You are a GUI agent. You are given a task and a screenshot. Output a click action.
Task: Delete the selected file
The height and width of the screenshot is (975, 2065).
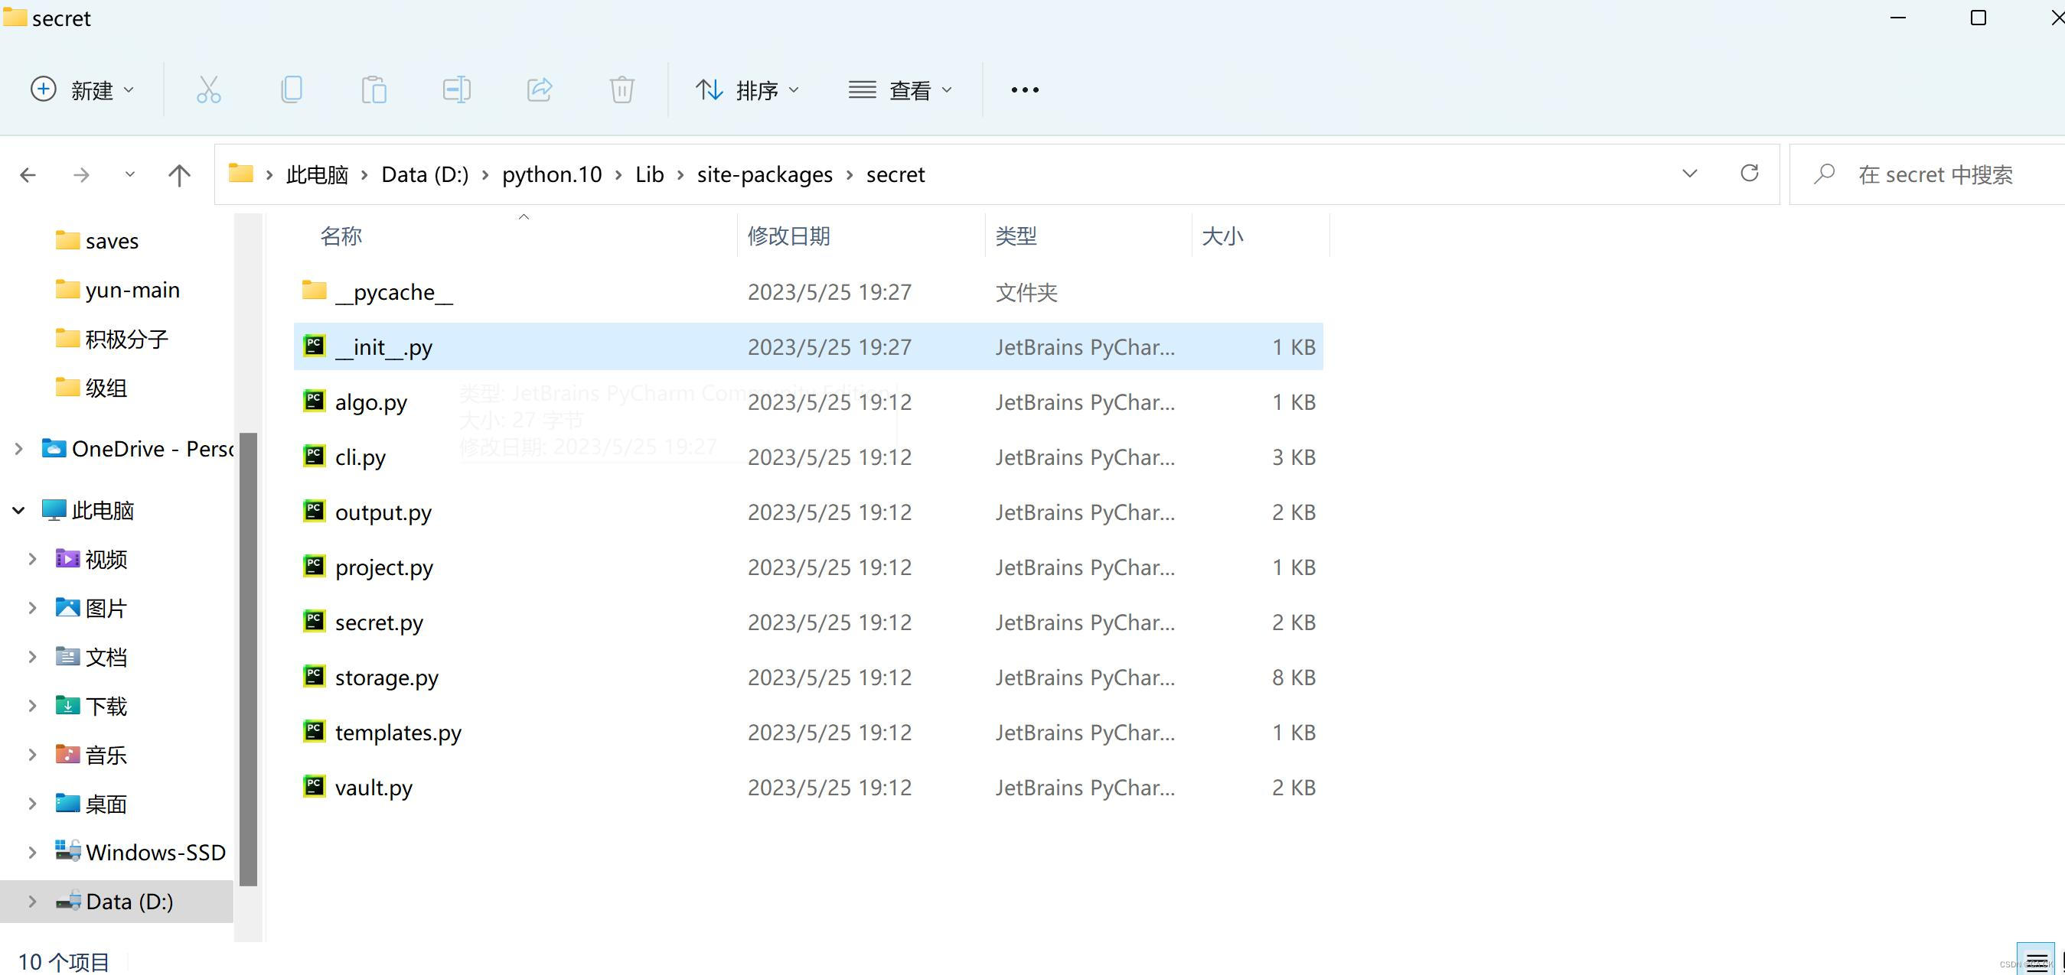click(x=622, y=89)
